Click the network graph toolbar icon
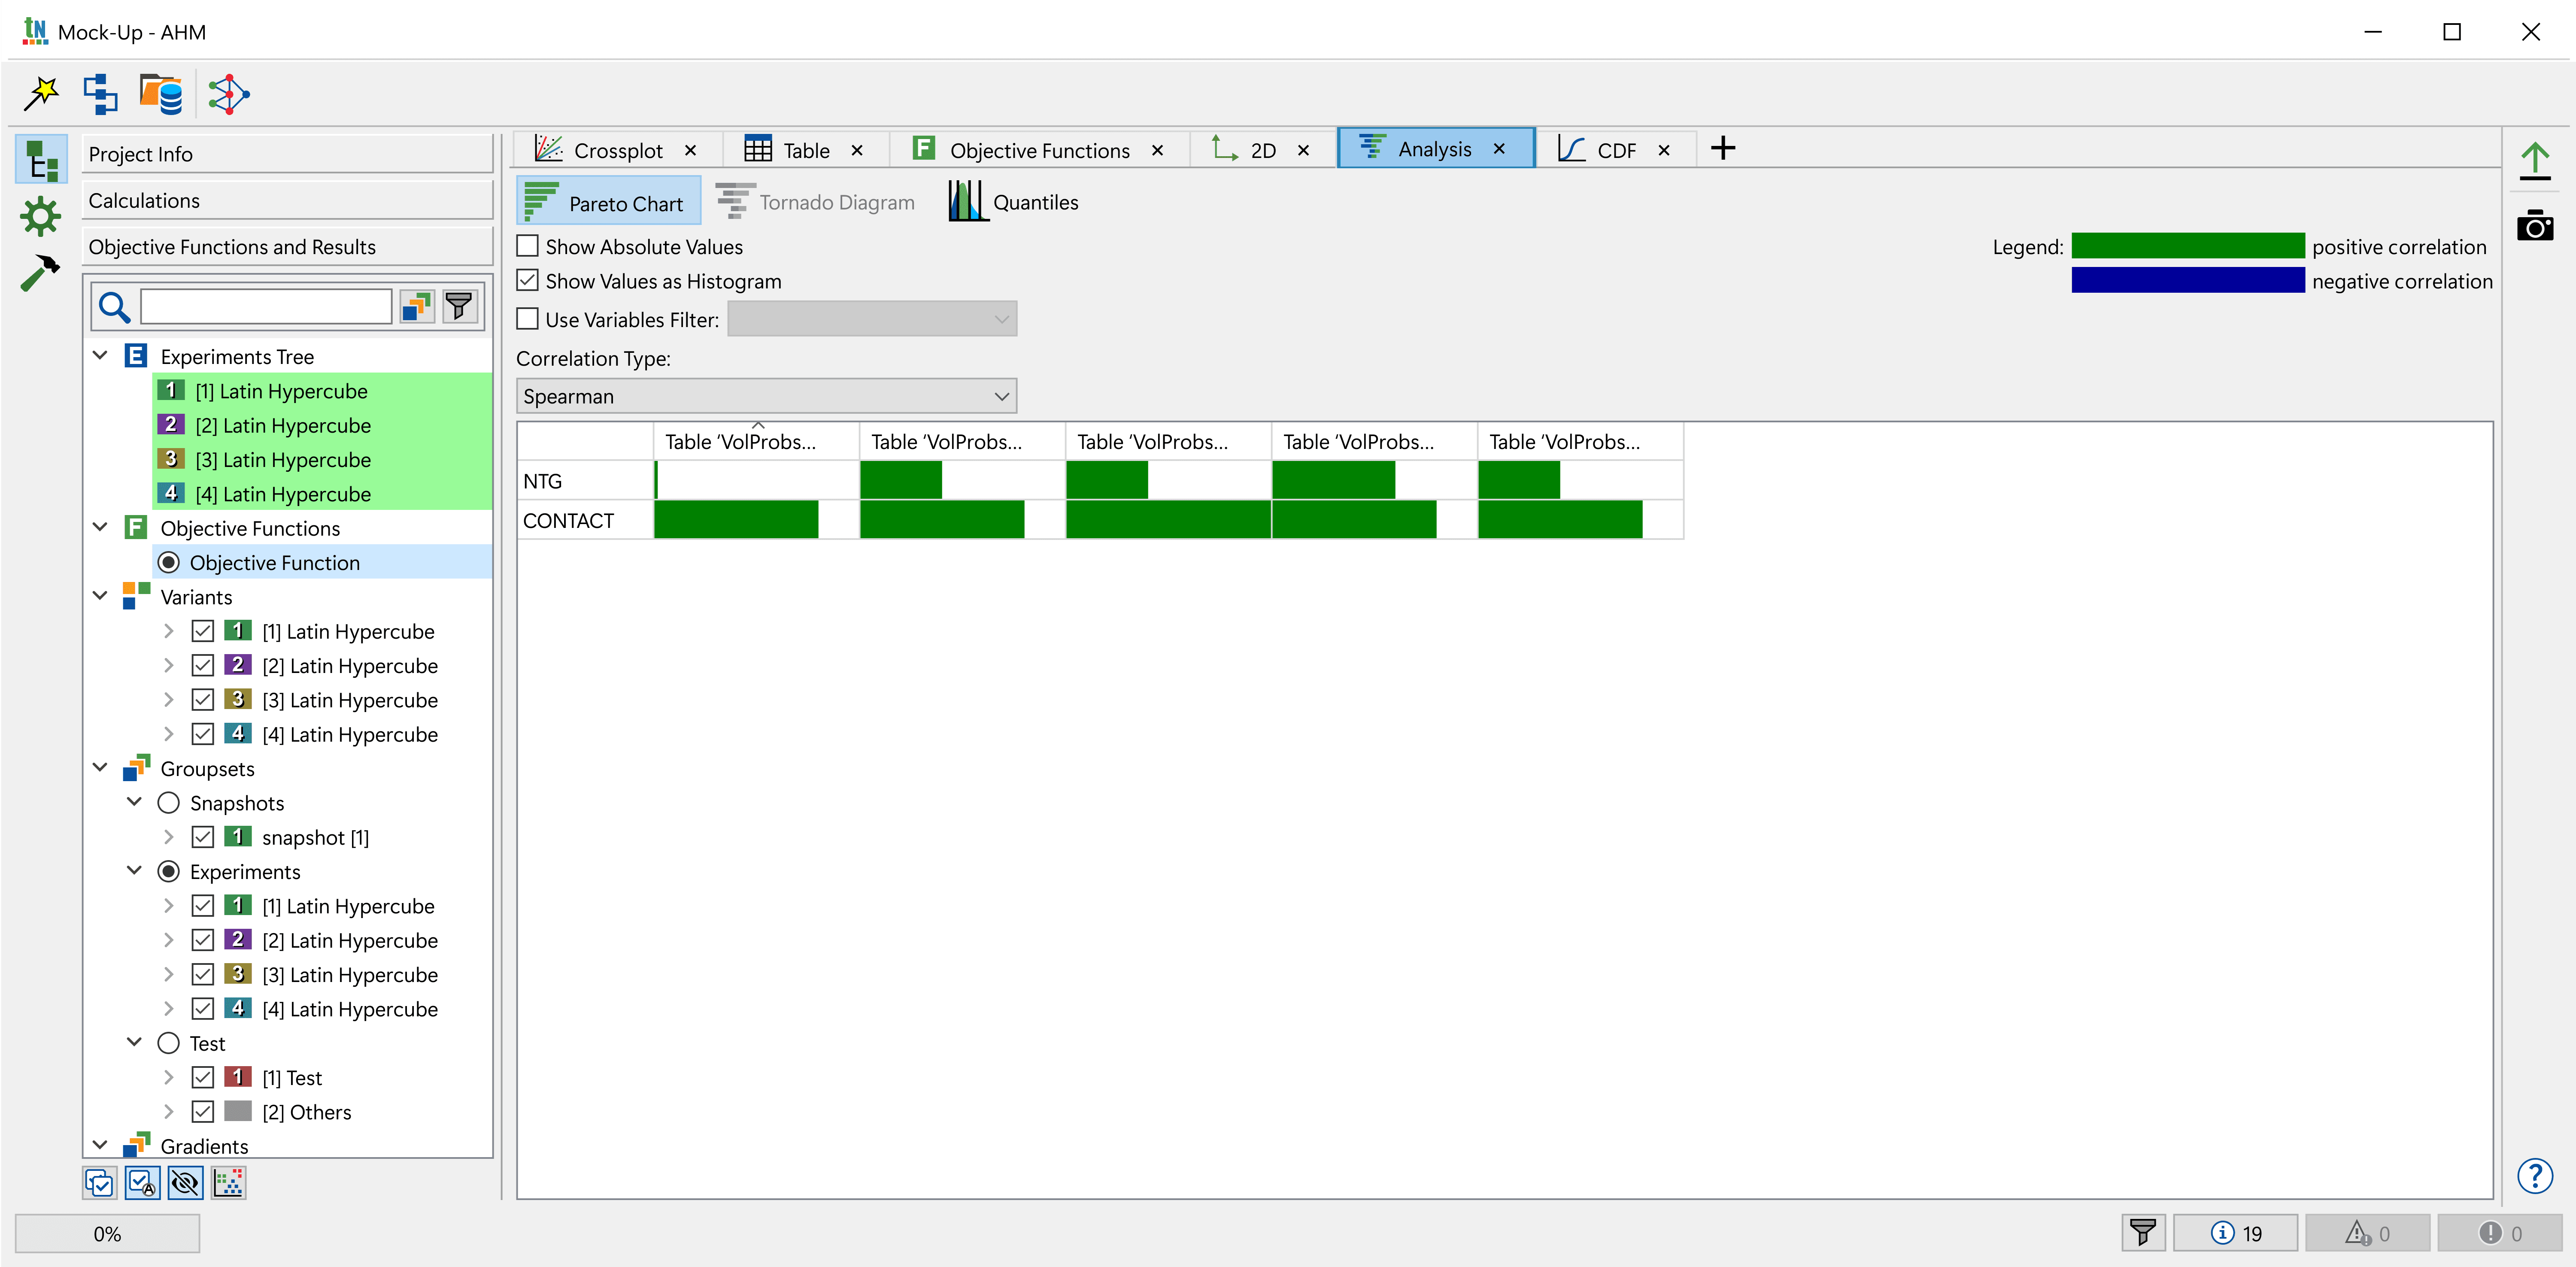Viewport: 2576px width, 1267px height. coord(228,94)
